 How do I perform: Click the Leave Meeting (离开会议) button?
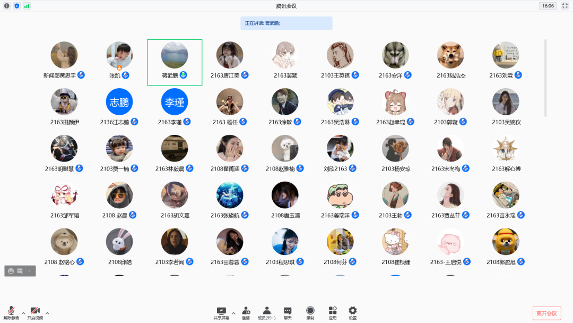point(546,313)
